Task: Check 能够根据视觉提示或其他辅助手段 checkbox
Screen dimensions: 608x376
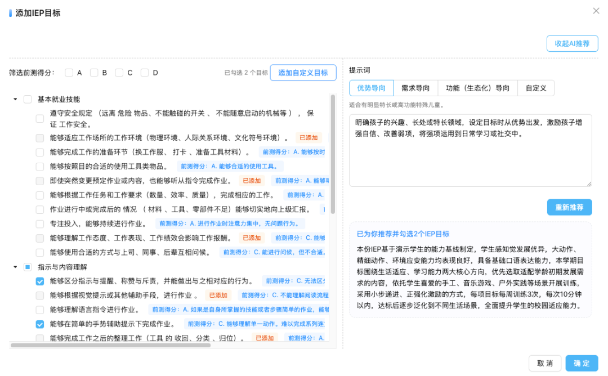Action: coord(40,296)
